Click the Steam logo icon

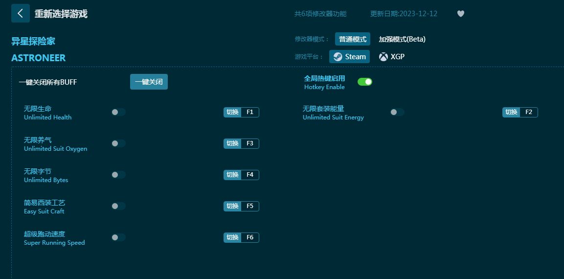pyautogui.click(x=338, y=56)
